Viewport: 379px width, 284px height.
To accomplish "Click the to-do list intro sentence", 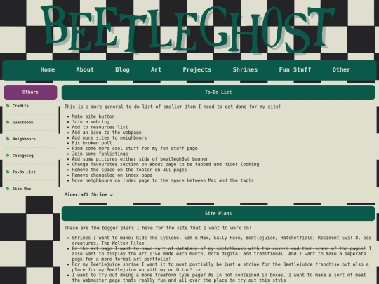I will coord(173,107).
